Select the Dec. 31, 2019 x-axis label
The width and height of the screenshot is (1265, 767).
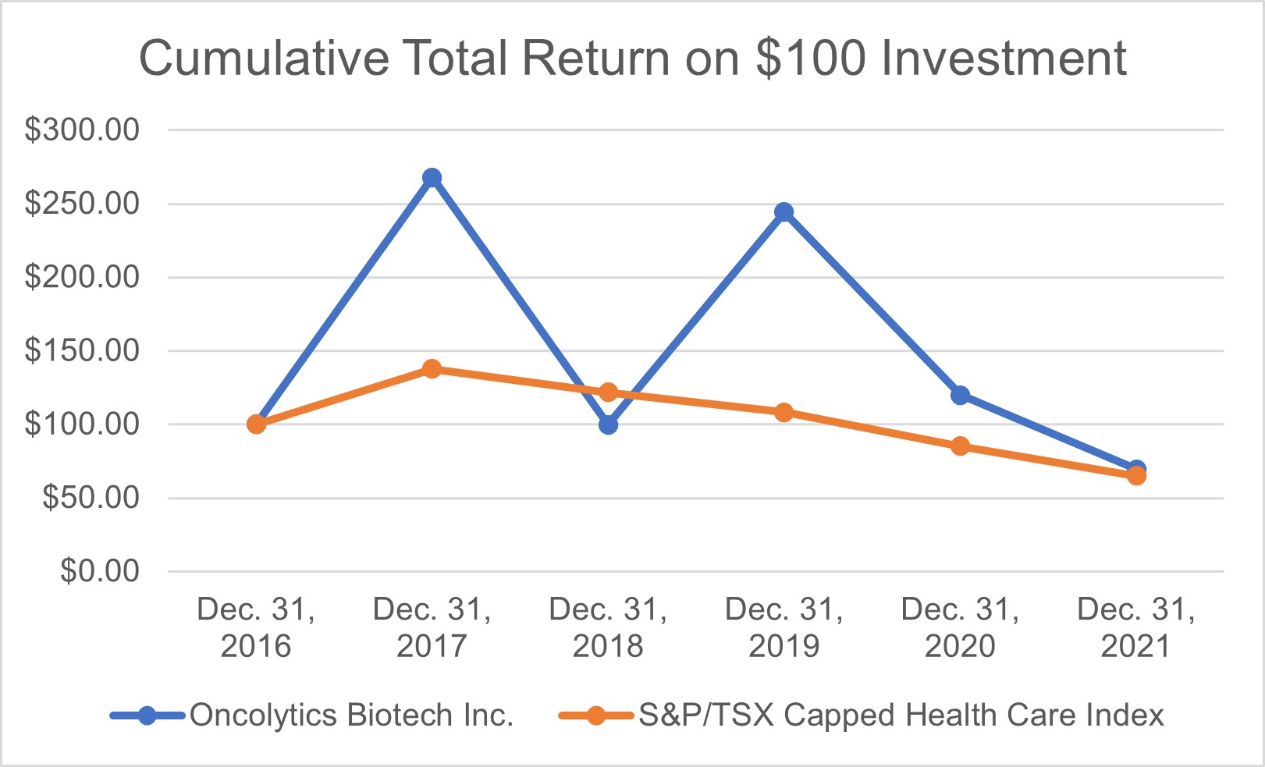tap(784, 628)
